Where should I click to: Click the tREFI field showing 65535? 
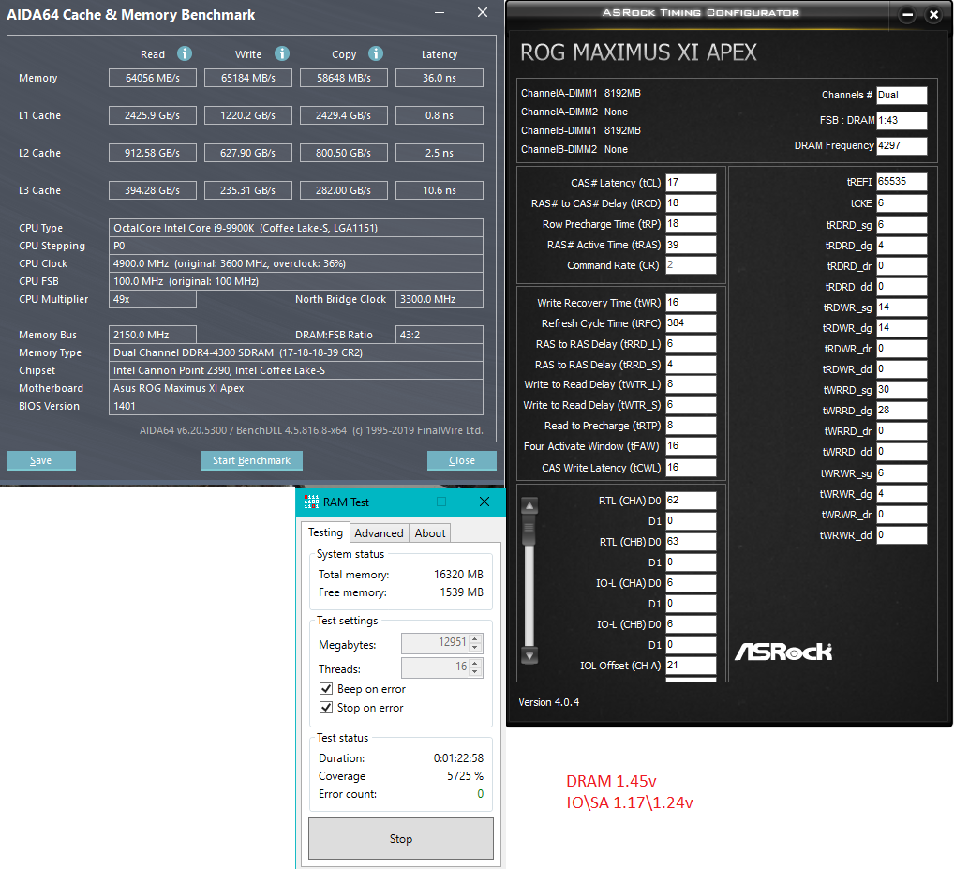902,181
